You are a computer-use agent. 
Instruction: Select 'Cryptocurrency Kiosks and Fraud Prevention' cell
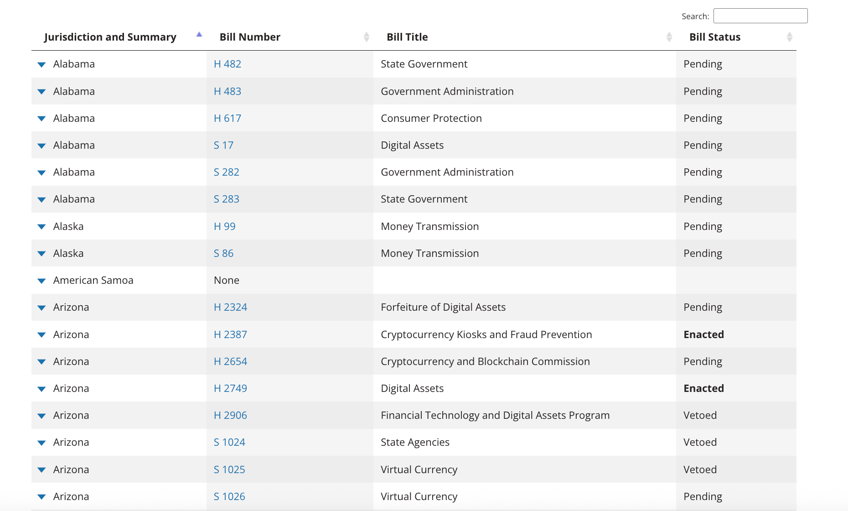pyautogui.click(x=486, y=334)
